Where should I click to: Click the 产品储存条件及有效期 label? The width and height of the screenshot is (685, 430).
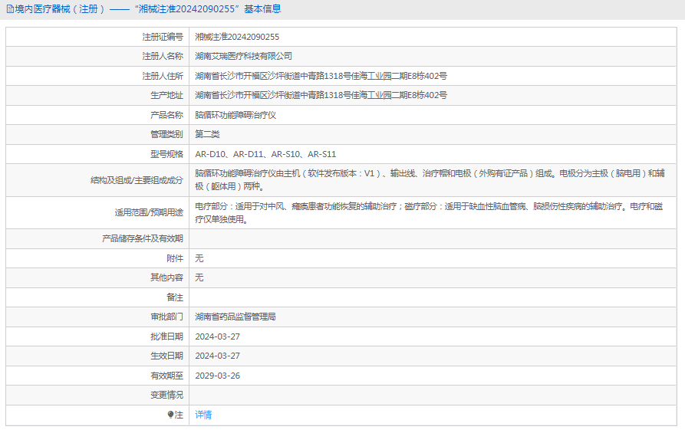(143, 239)
